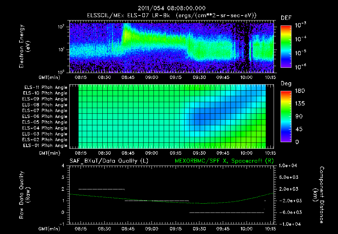
Task: Click '10:00' under the electron energy spectrogram
Action: pos(246,77)
